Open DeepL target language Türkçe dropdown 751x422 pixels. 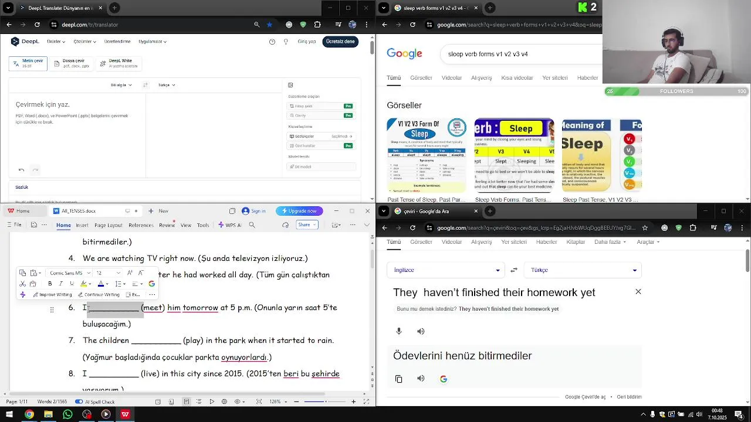point(167,85)
